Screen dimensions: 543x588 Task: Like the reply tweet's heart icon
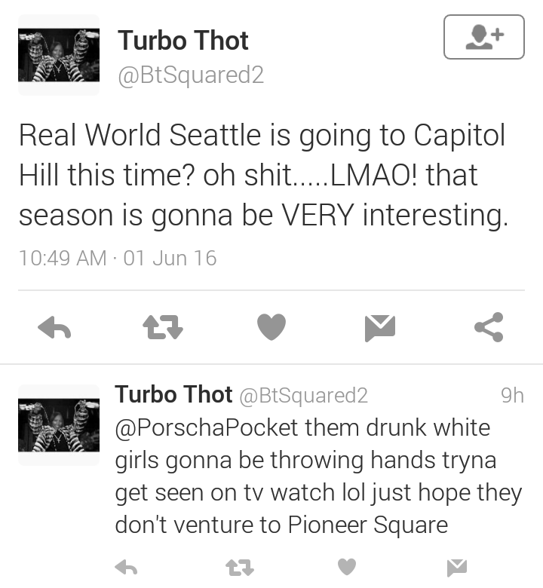(347, 567)
